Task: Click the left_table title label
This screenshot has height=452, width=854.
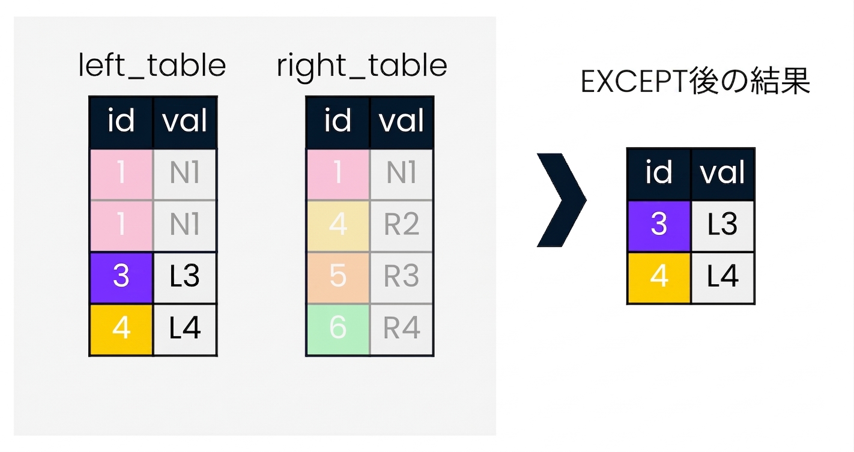Action: click(x=153, y=66)
